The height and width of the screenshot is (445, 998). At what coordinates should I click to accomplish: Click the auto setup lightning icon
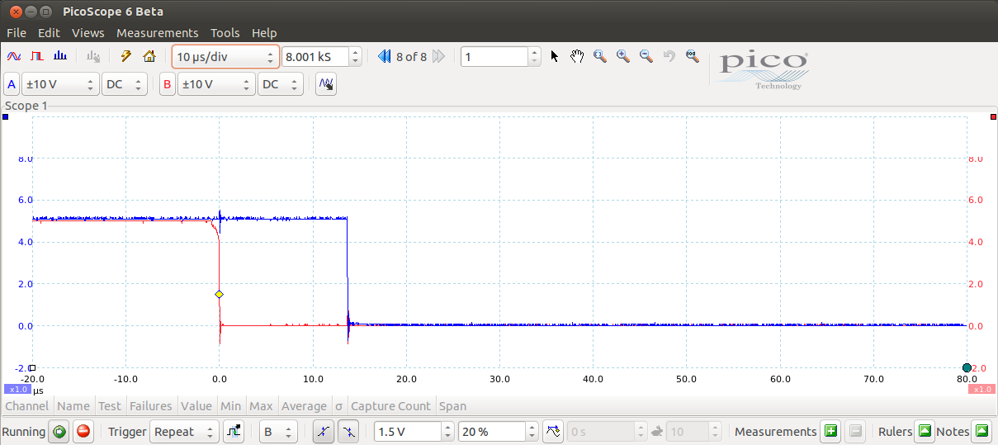coord(126,57)
